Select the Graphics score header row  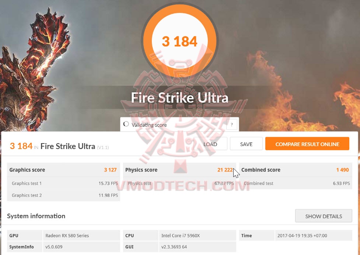click(x=63, y=170)
